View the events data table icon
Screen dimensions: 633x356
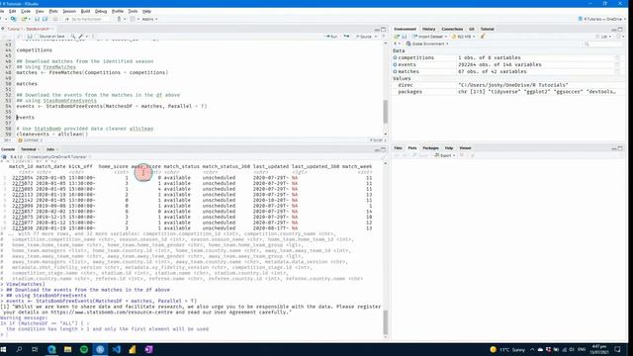617,64
